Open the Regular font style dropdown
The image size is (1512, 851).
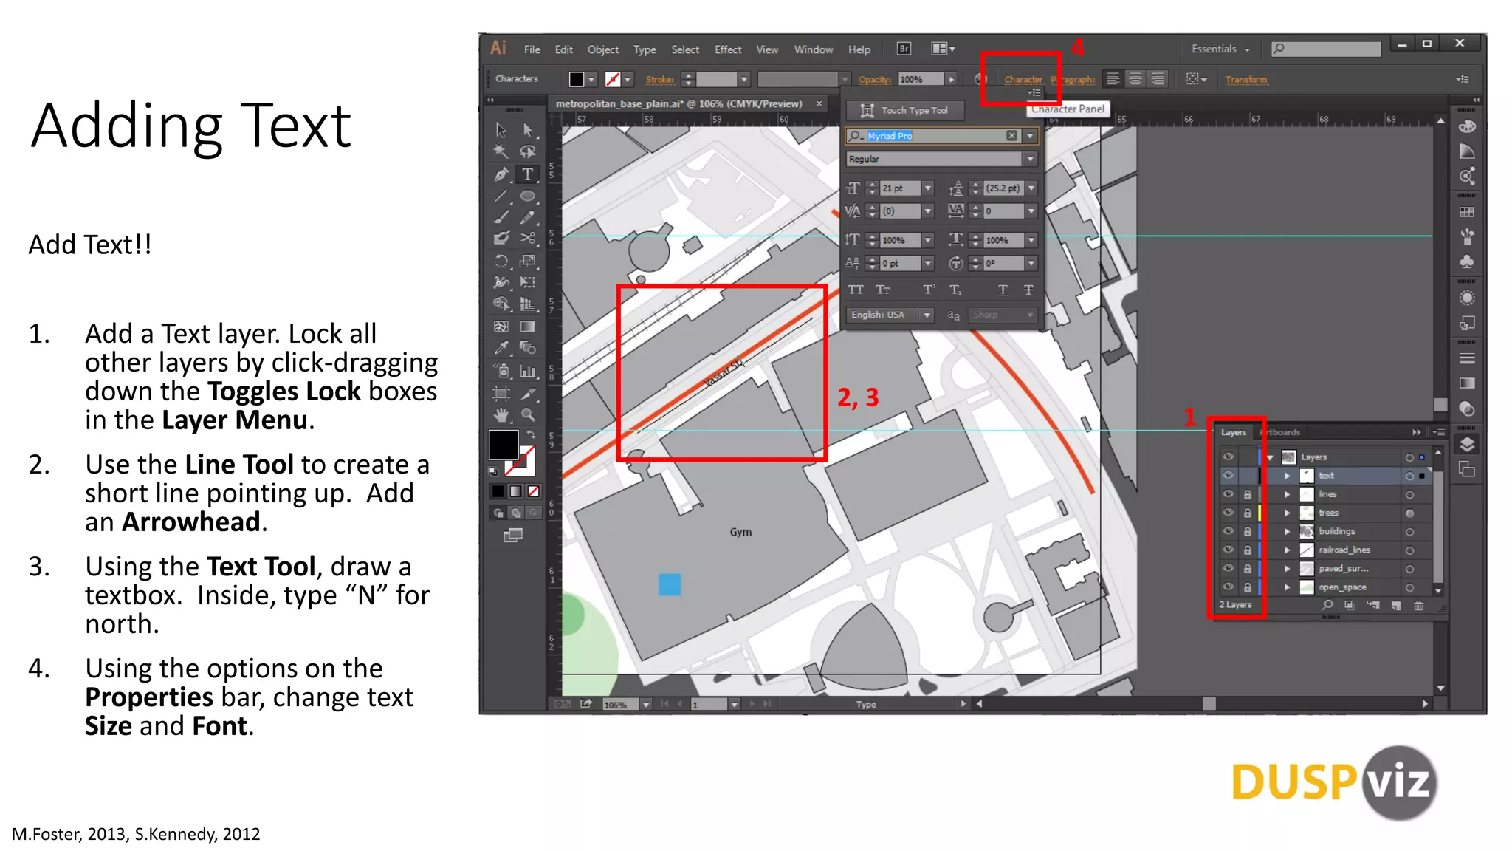click(1030, 159)
